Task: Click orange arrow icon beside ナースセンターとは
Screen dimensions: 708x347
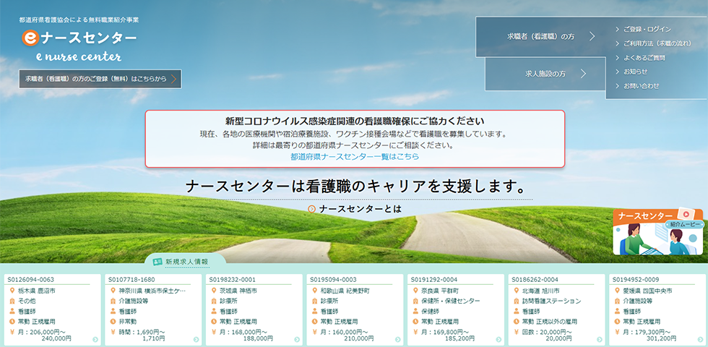Action: tap(311, 209)
